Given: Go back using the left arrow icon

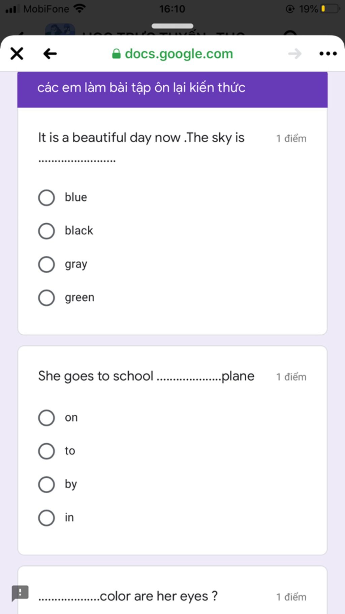Looking at the screenshot, I should point(50,54).
